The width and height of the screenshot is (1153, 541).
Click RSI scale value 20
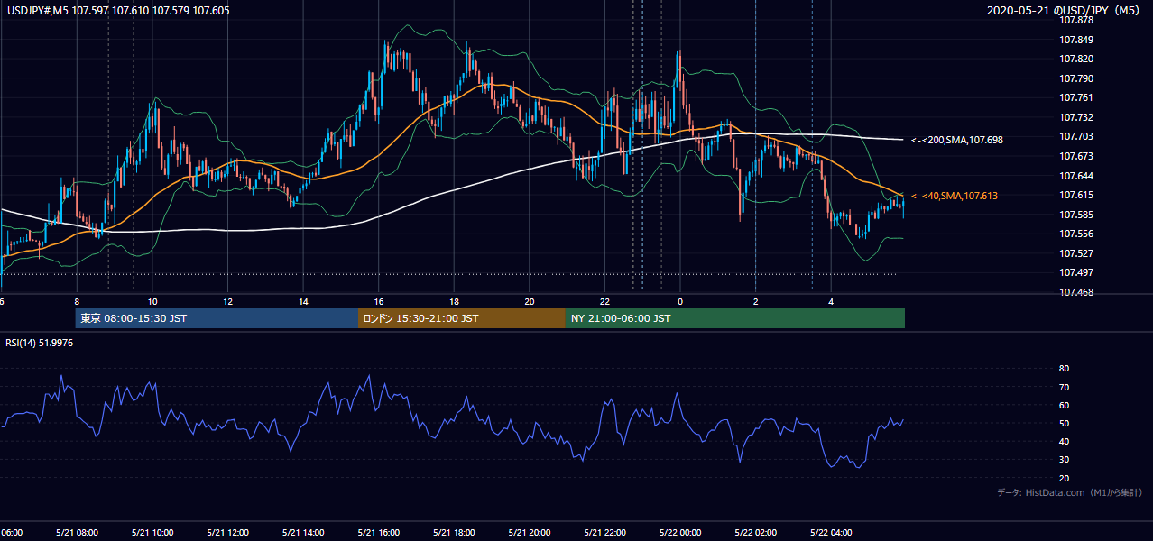(1064, 478)
